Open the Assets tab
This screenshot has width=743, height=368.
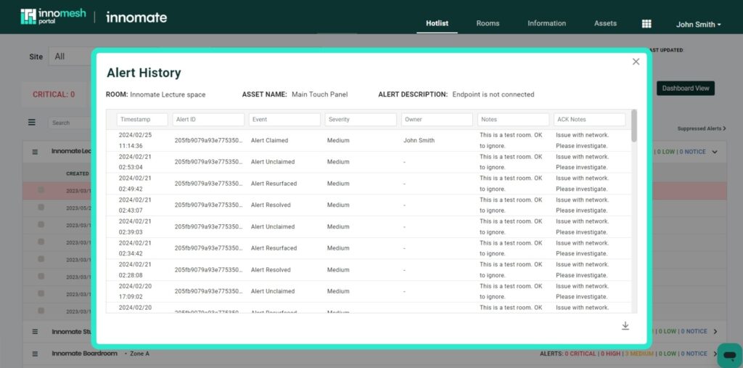pyautogui.click(x=606, y=23)
